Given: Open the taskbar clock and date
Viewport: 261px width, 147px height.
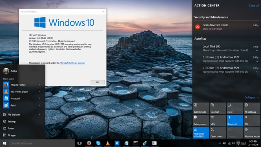Looking at the screenshot, I should [x=253, y=143].
